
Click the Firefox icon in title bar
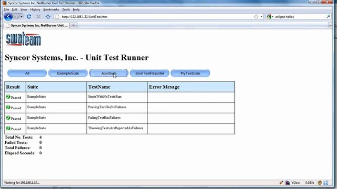5,3
